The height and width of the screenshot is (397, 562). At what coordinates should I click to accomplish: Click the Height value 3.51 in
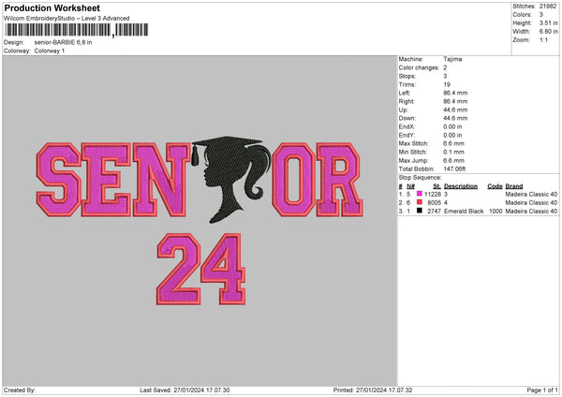548,22
